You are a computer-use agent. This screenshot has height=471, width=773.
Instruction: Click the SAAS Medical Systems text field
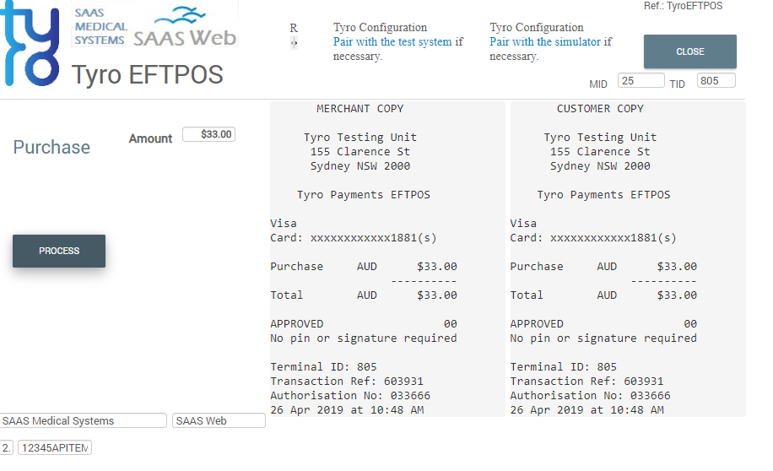[84, 420]
